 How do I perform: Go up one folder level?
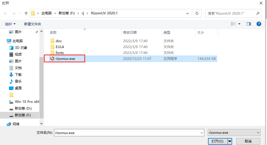tap(26, 13)
